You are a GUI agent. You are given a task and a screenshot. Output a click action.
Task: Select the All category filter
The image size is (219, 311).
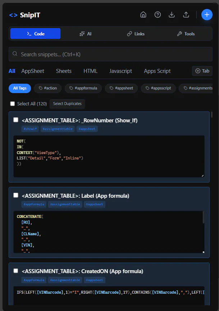[x=12, y=71]
